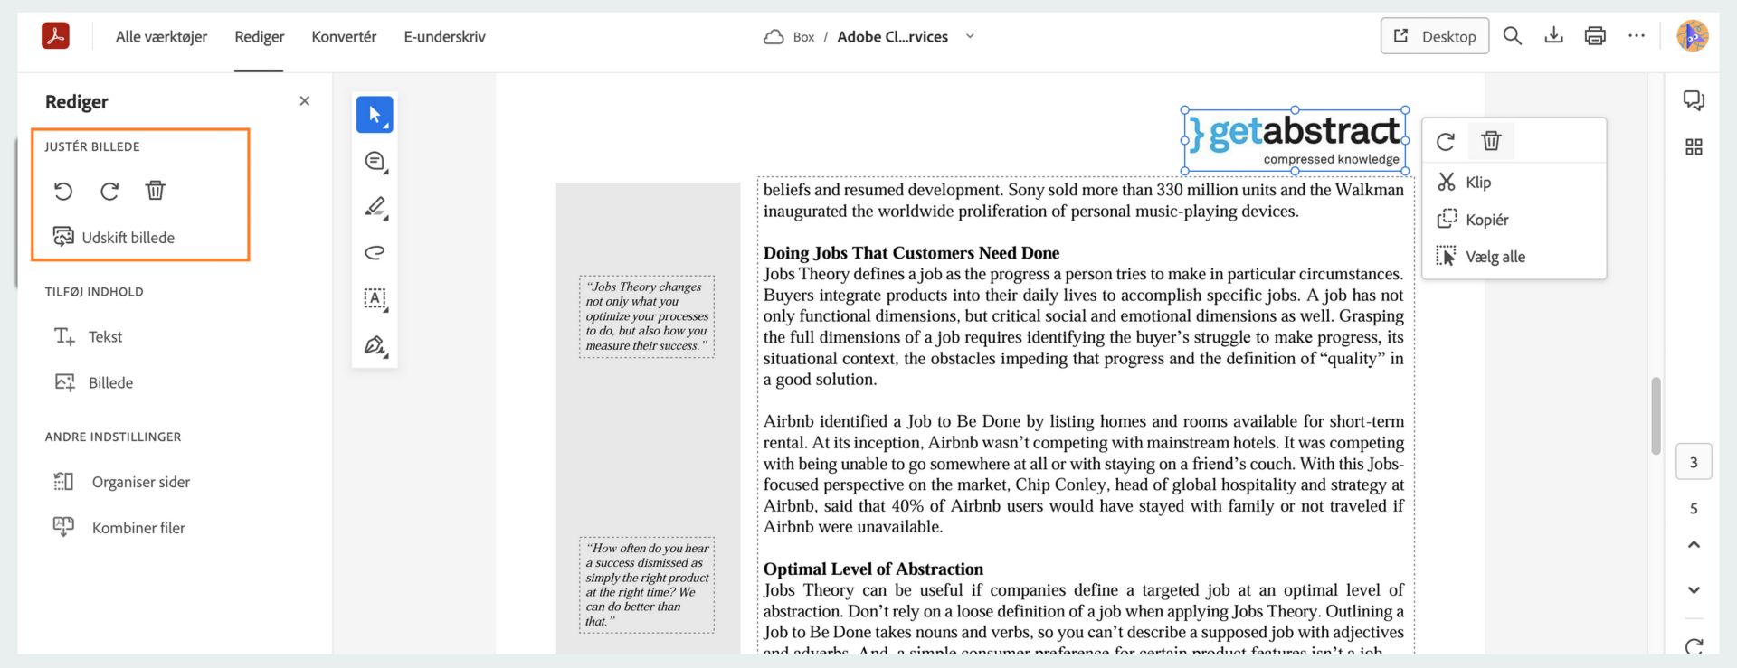The image size is (1737, 668).
Task: Close the Rediger side panel
Action: (305, 101)
